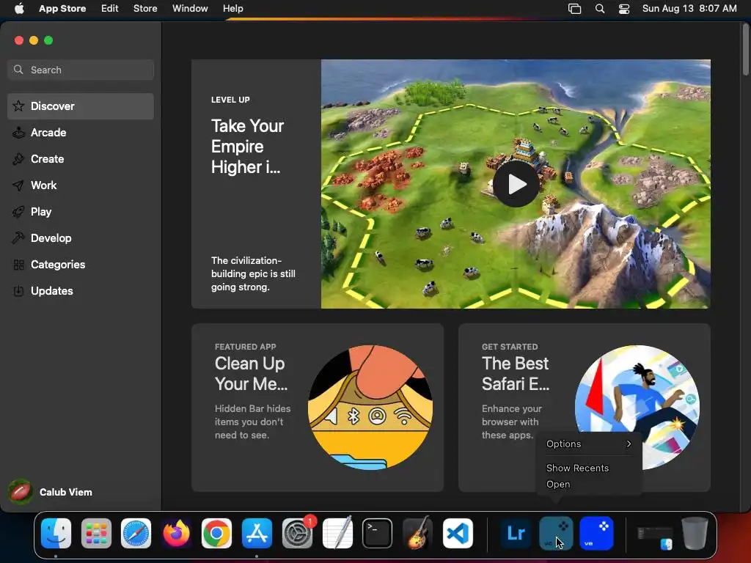Open the Create category
This screenshot has width=751, height=563.
81,159
